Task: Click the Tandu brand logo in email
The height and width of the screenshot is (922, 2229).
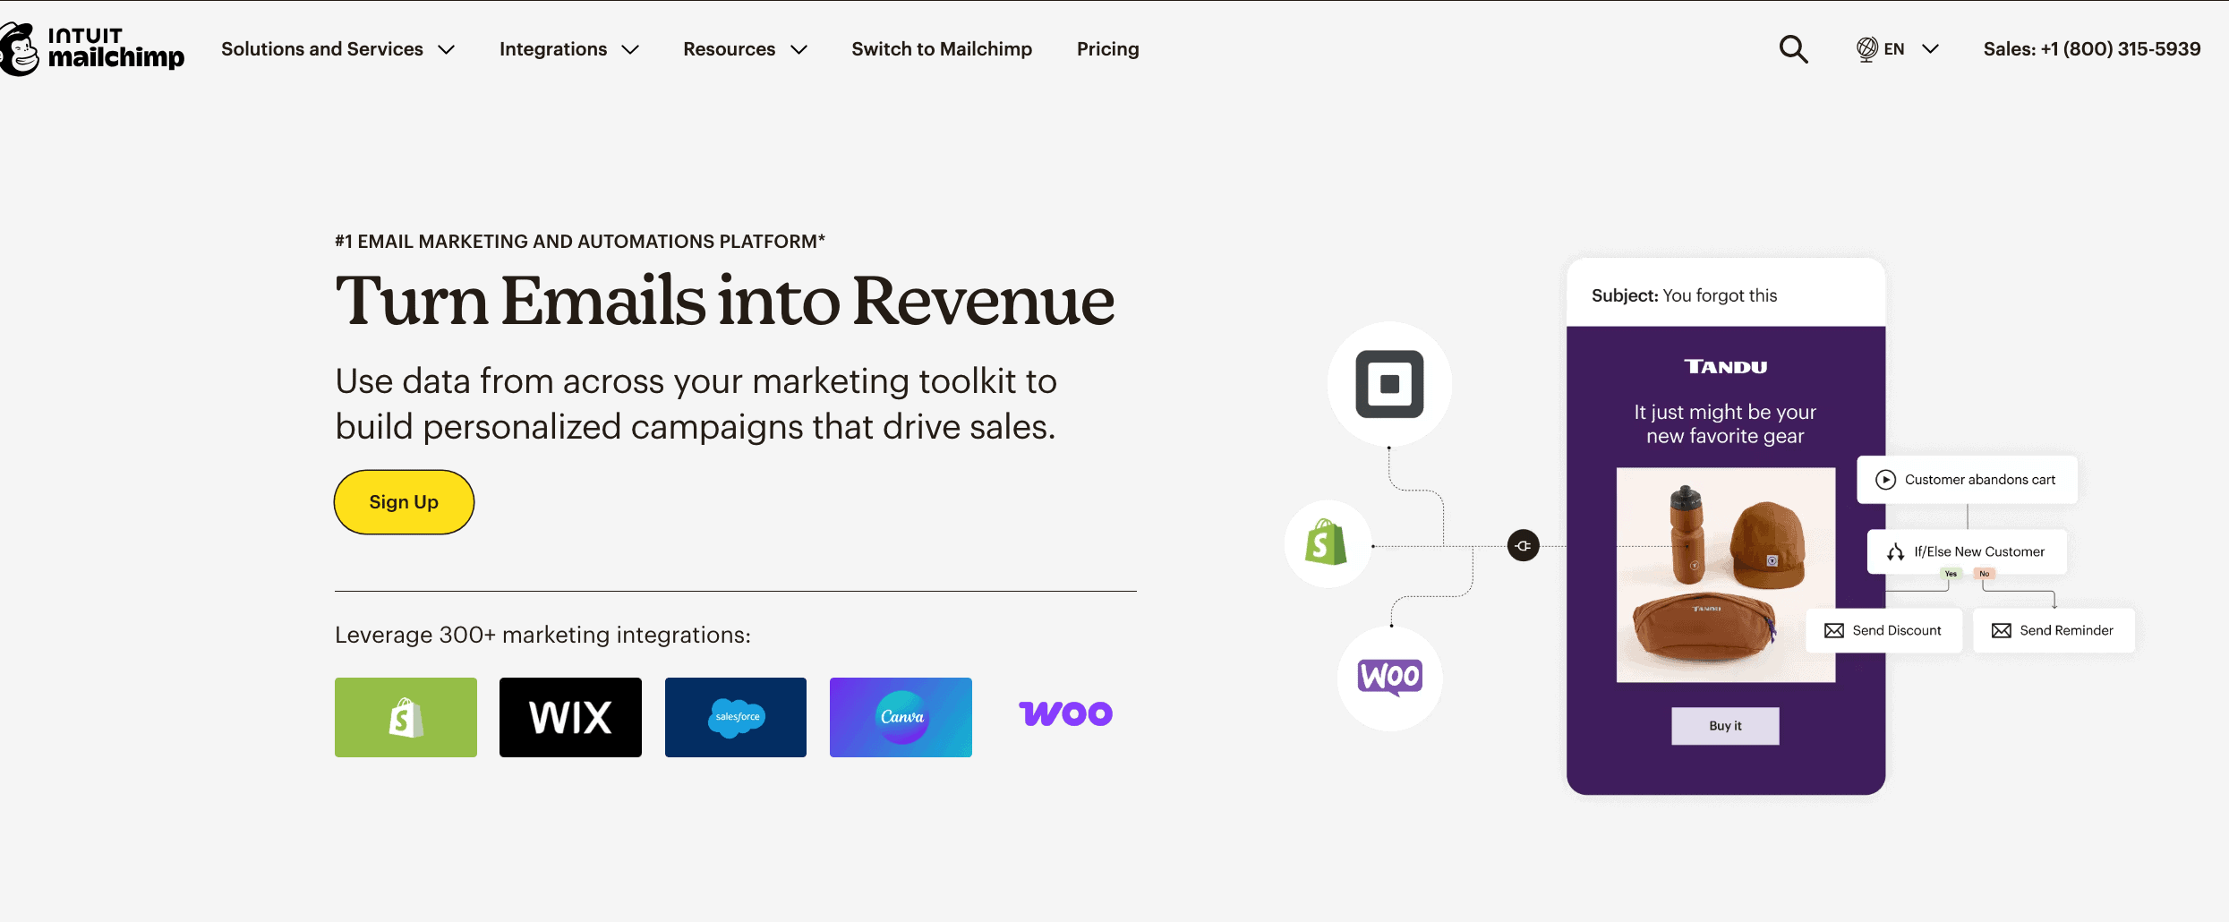Action: [x=1725, y=367]
